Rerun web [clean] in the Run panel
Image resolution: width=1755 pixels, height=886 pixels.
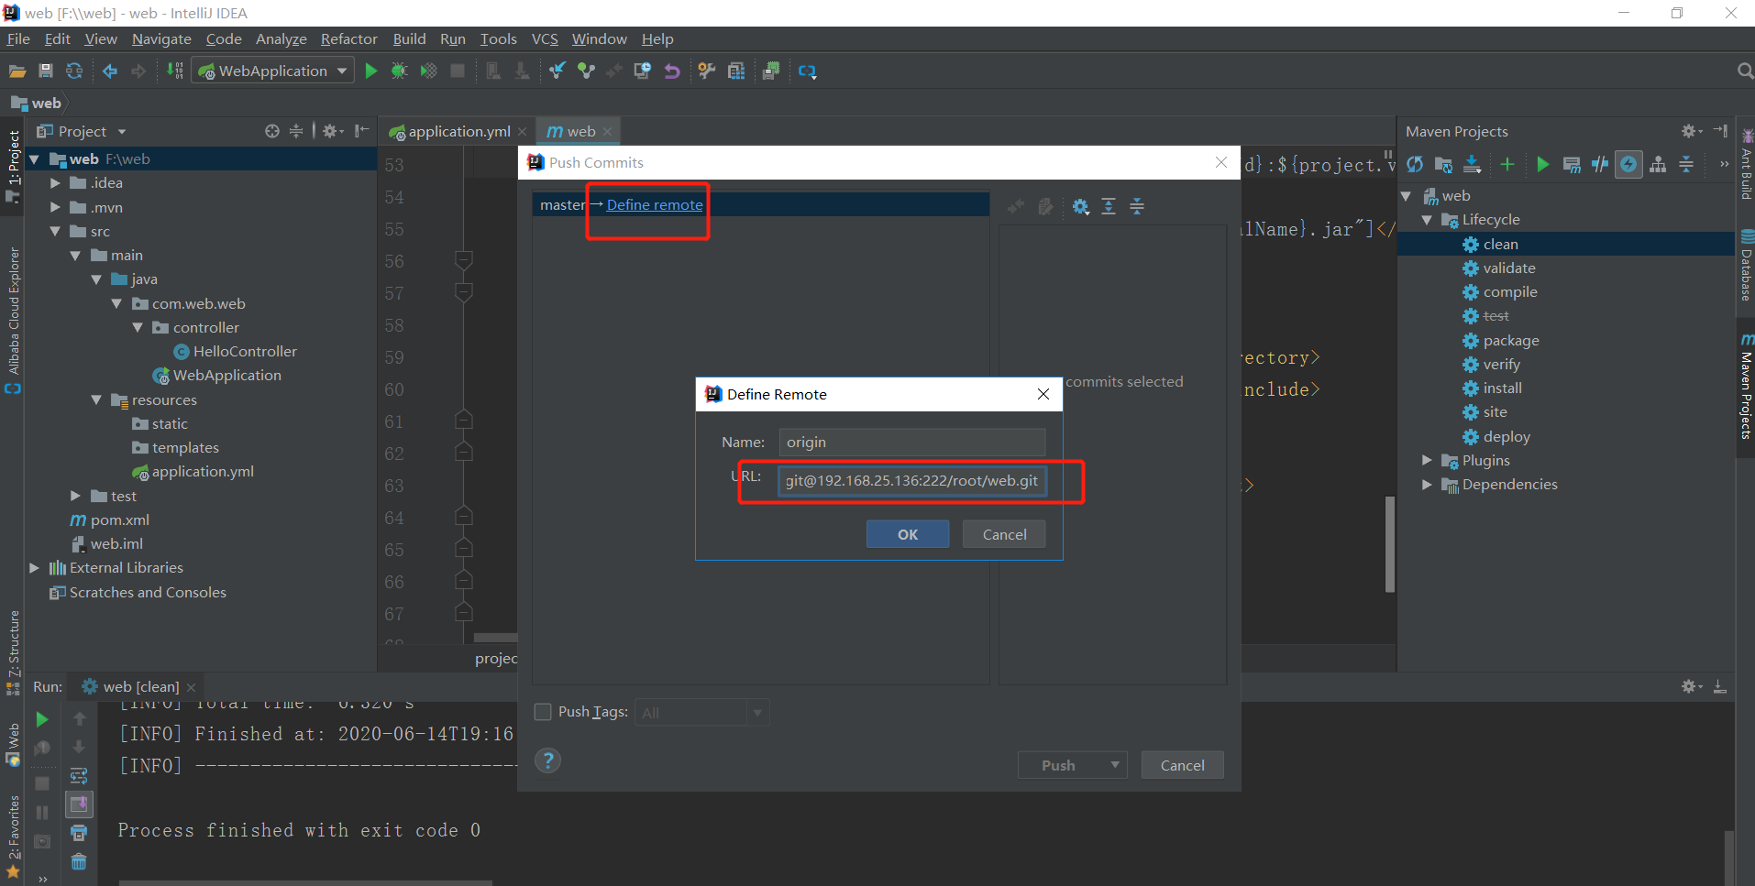click(42, 720)
